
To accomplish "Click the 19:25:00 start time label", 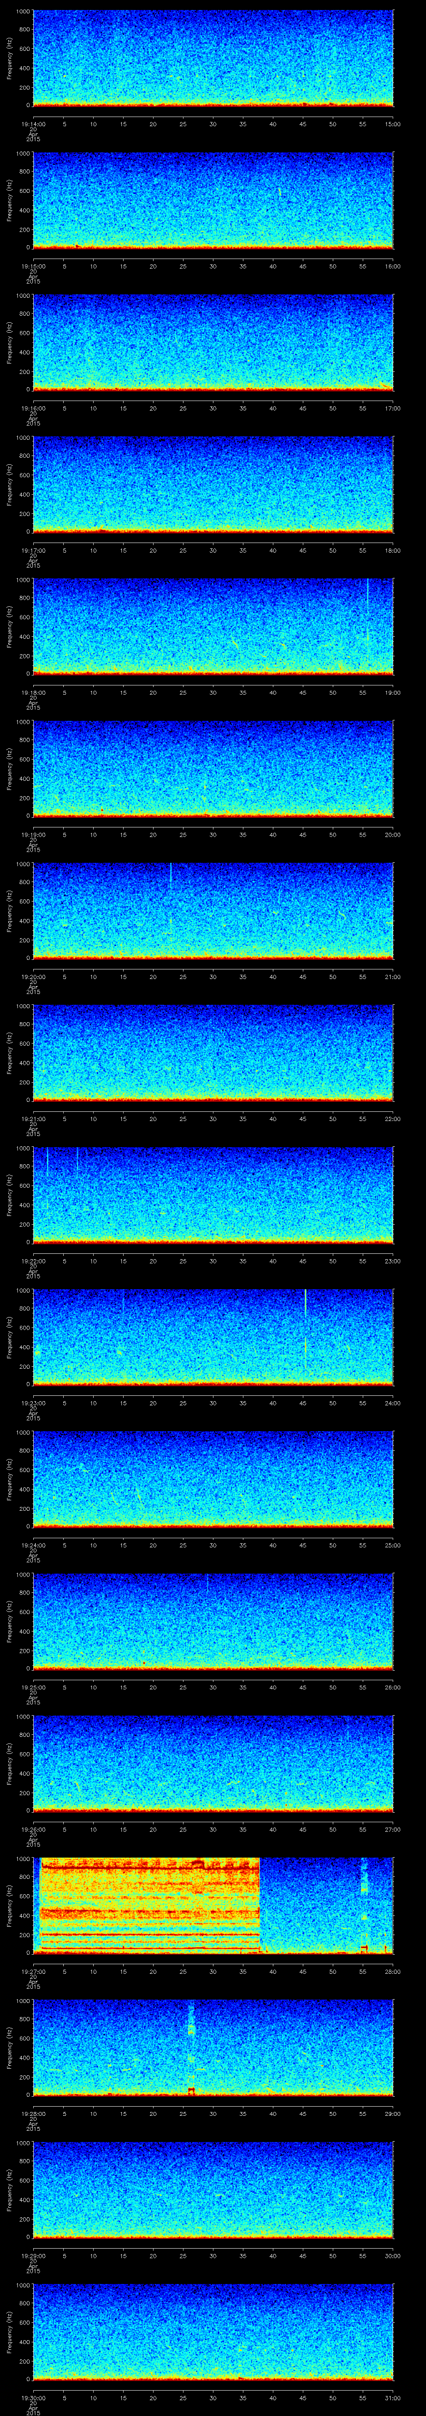I will point(33,1687).
